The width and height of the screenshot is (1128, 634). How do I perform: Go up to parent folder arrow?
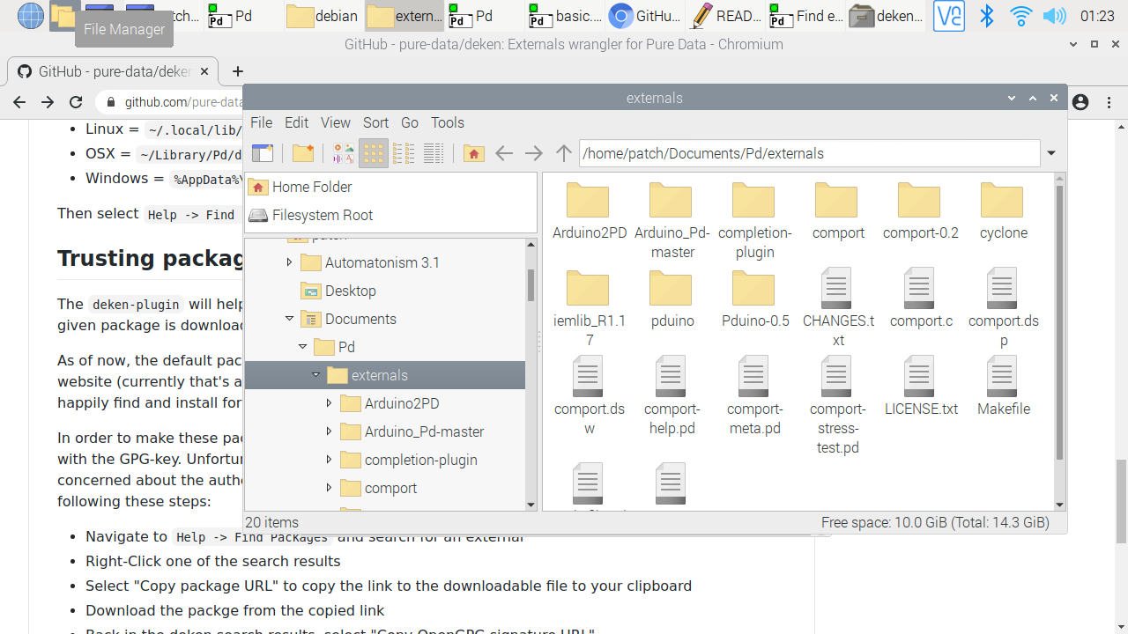[x=563, y=153]
